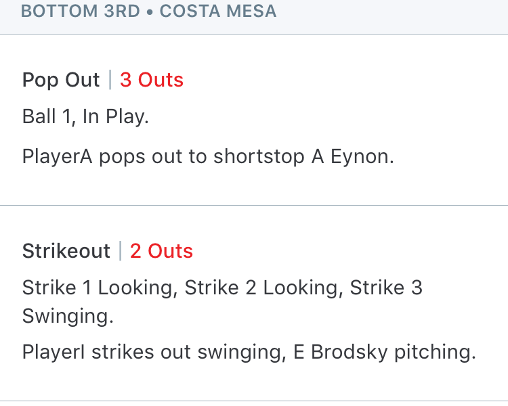
Task: Click the COSTA MESA team name
Action: click(218, 11)
